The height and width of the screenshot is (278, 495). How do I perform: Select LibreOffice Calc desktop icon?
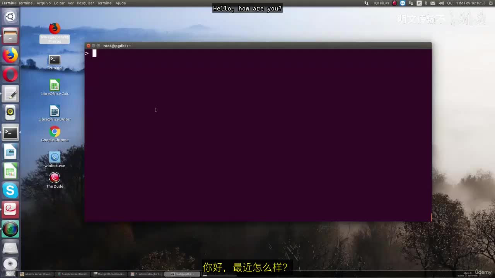click(55, 88)
